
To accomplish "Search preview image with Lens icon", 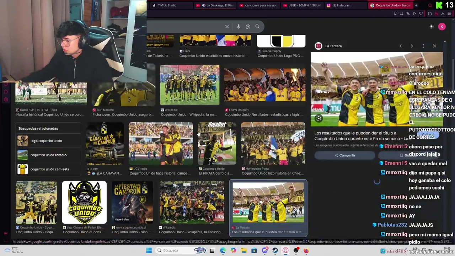I will point(318,119).
